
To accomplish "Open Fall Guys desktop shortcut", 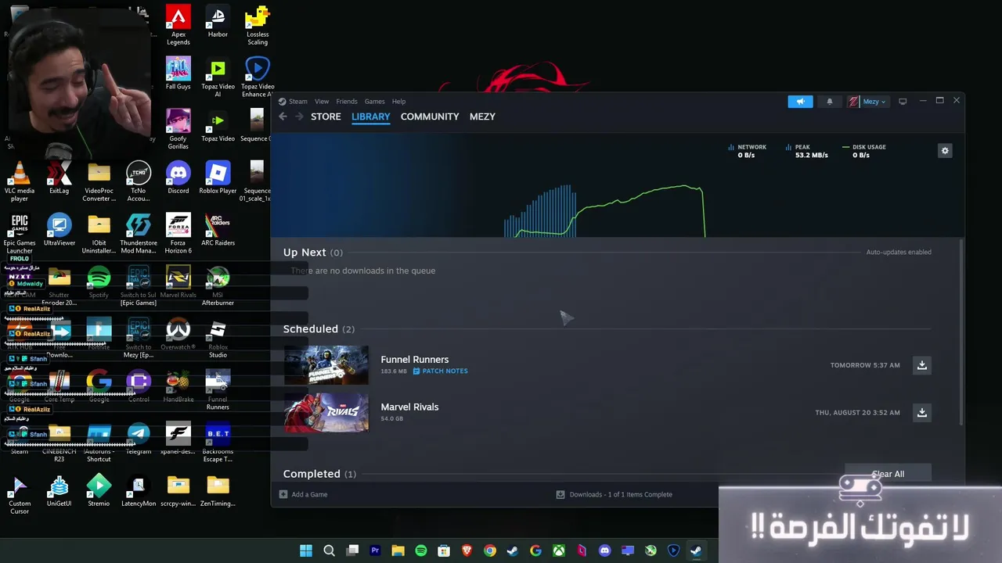I will [178, 75].
